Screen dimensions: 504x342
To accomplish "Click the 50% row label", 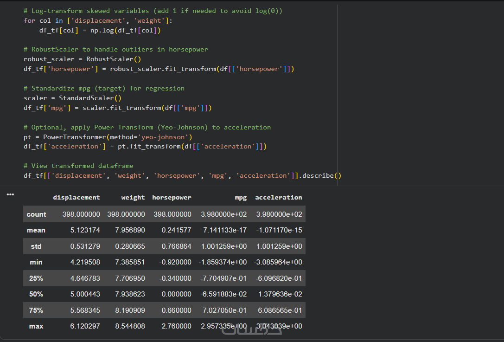I will pyautogui.click(x=36, y=294).
